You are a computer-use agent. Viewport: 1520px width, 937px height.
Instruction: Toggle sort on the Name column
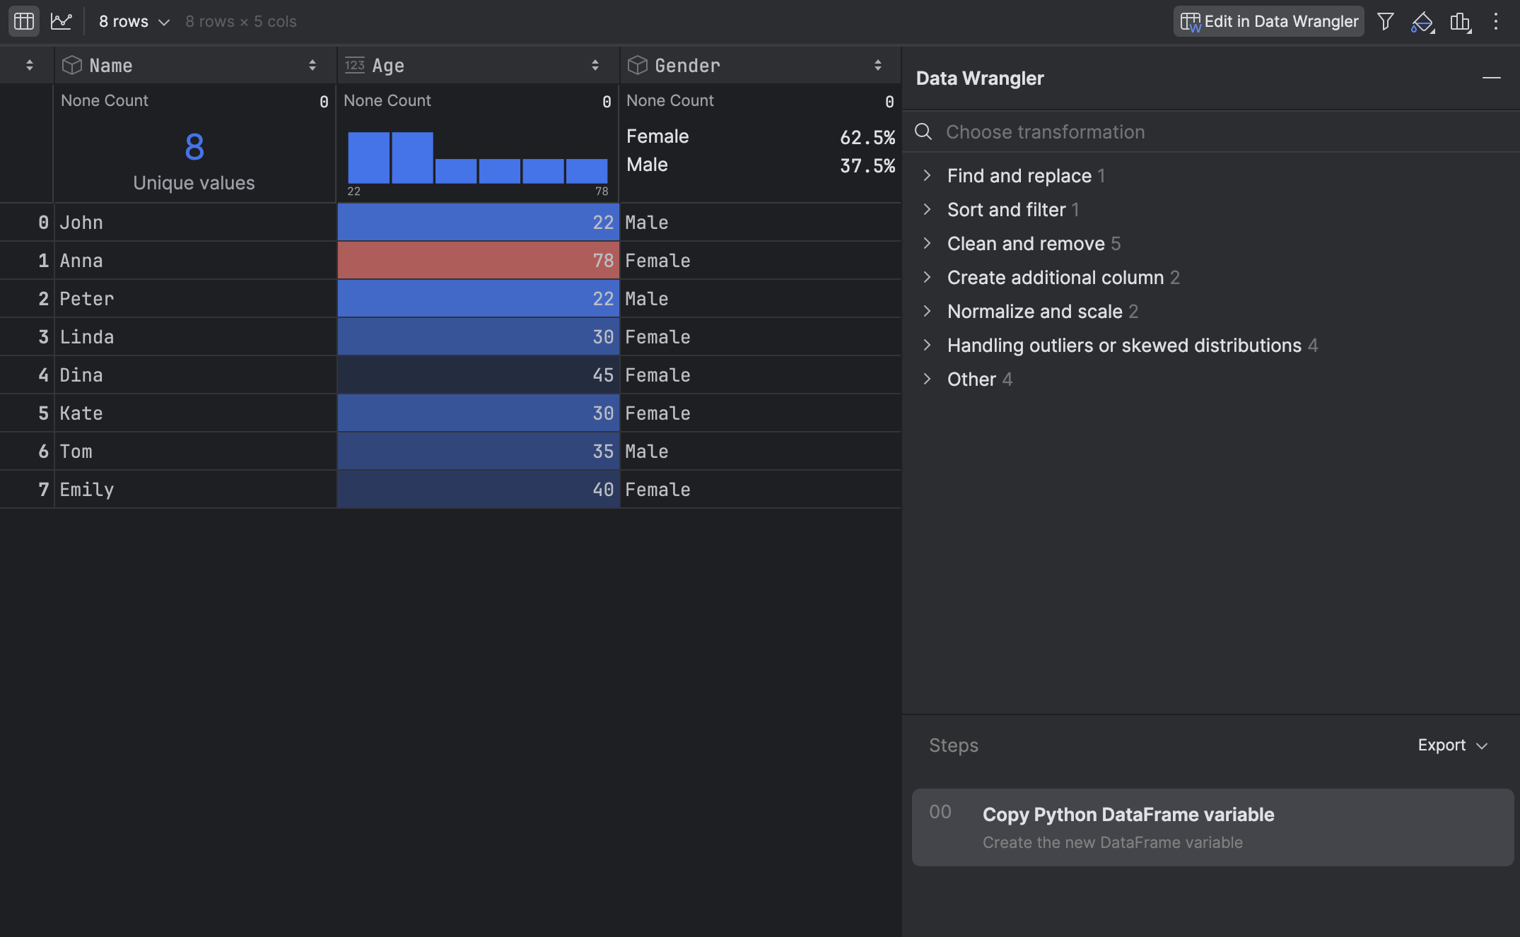coord(312,64)
